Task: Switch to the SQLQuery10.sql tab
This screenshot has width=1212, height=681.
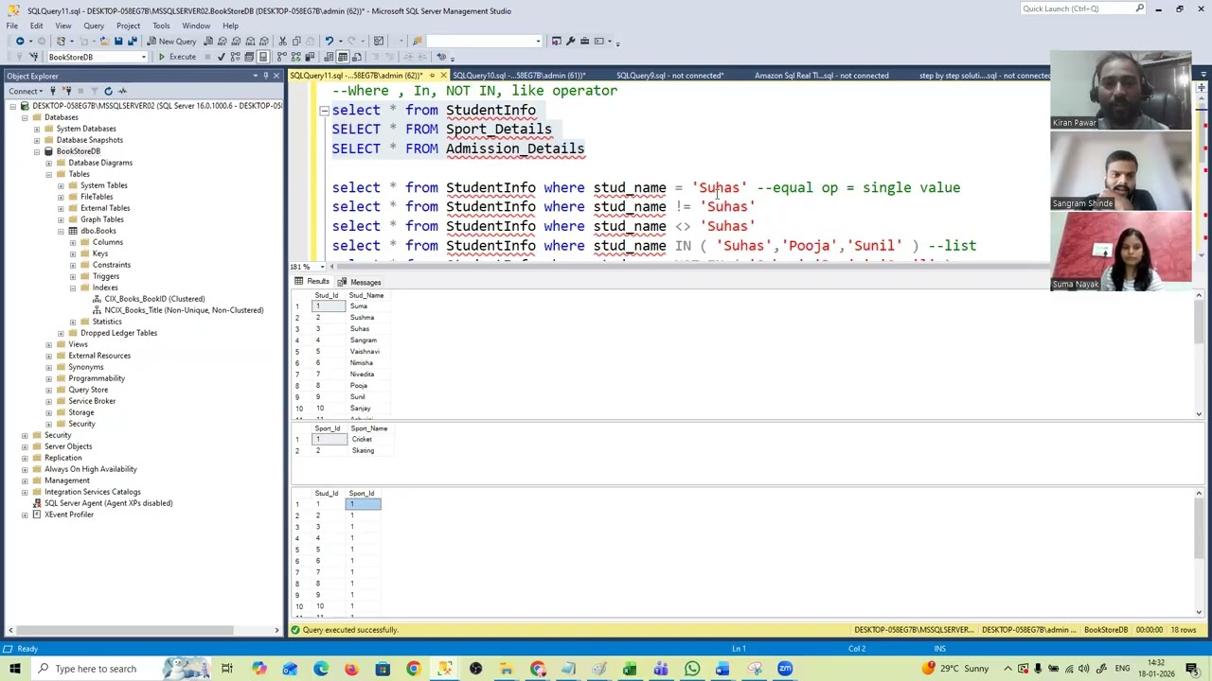Action: 519,76
